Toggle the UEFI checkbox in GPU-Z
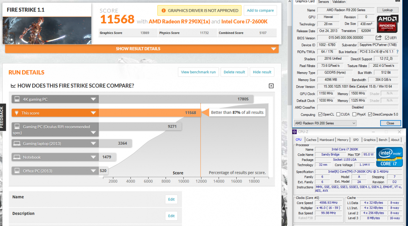This screenshot has width=408, height=226. pos(387,38)
